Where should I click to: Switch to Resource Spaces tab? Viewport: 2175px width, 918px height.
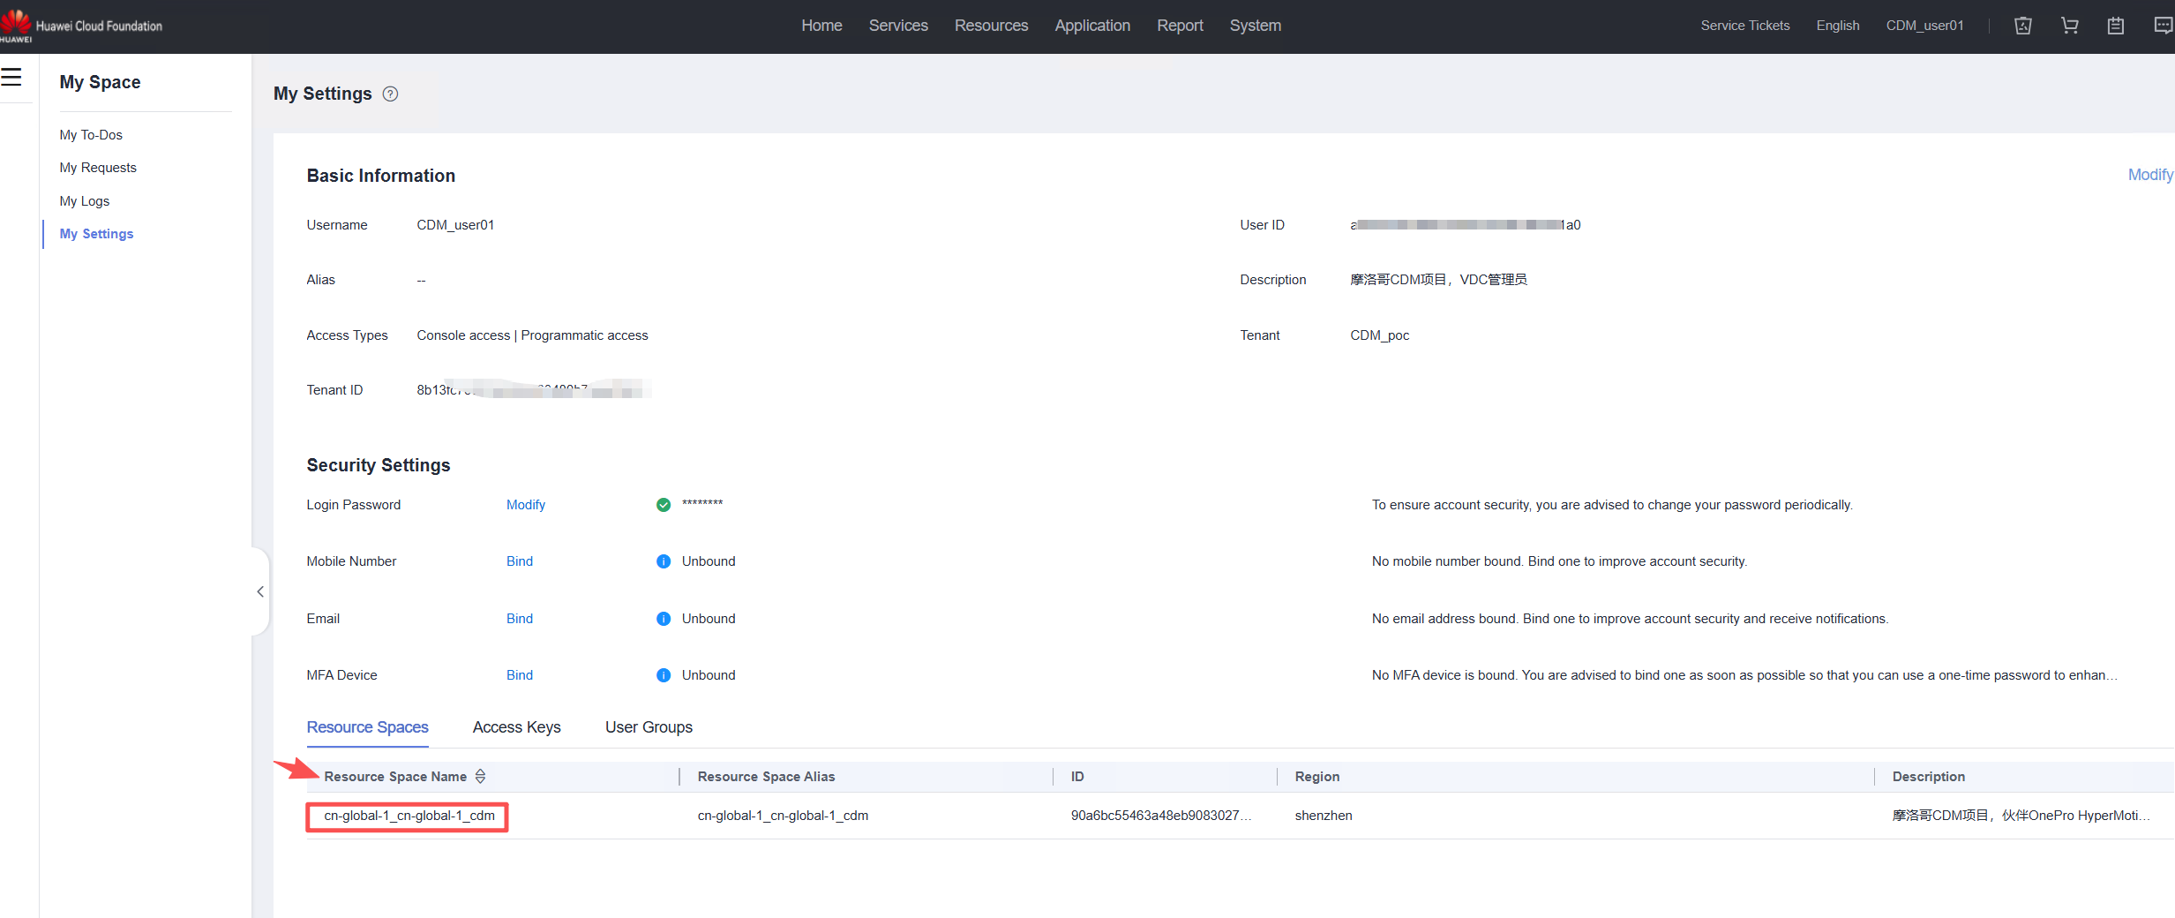pyautogui.click(x=367, y=727)
